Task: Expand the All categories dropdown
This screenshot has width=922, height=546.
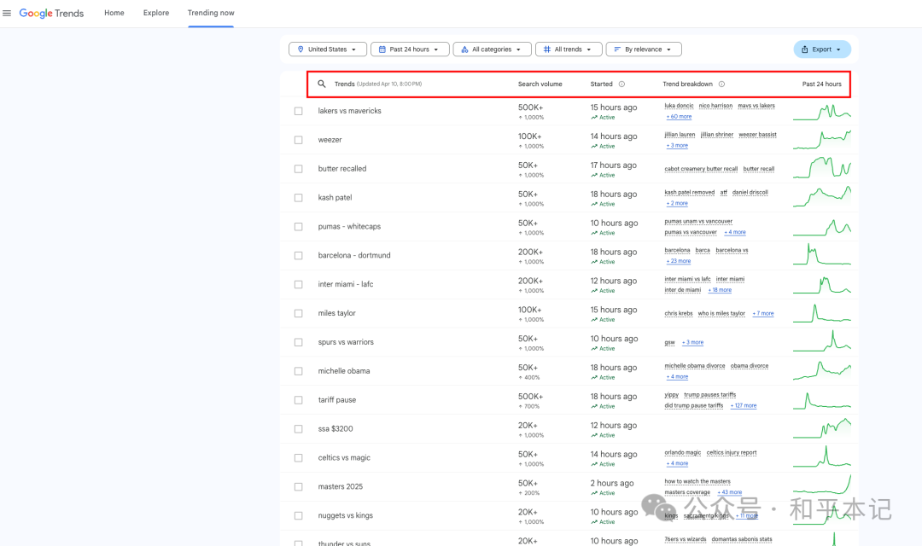Action: (x=493, y=49)
